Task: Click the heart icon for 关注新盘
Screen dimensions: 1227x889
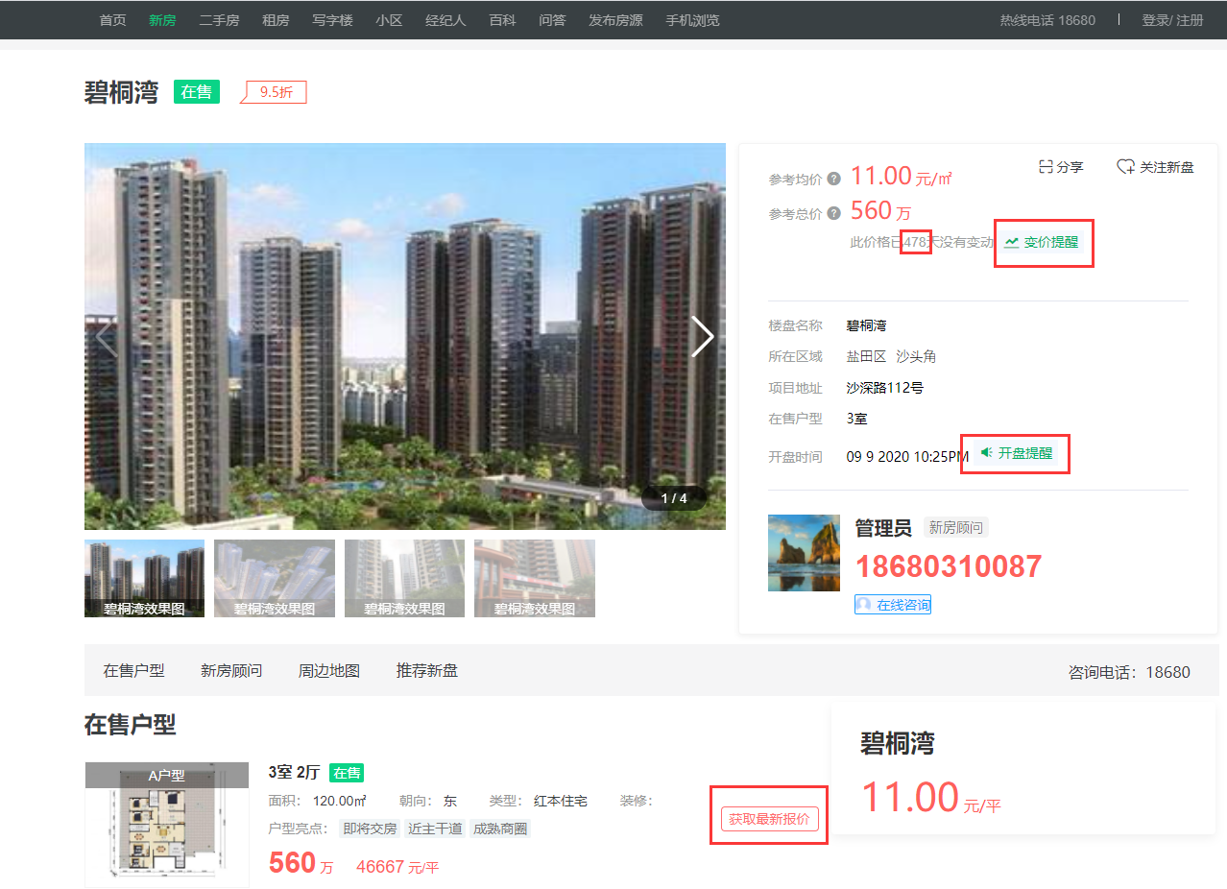Action: coord(1125,167)
